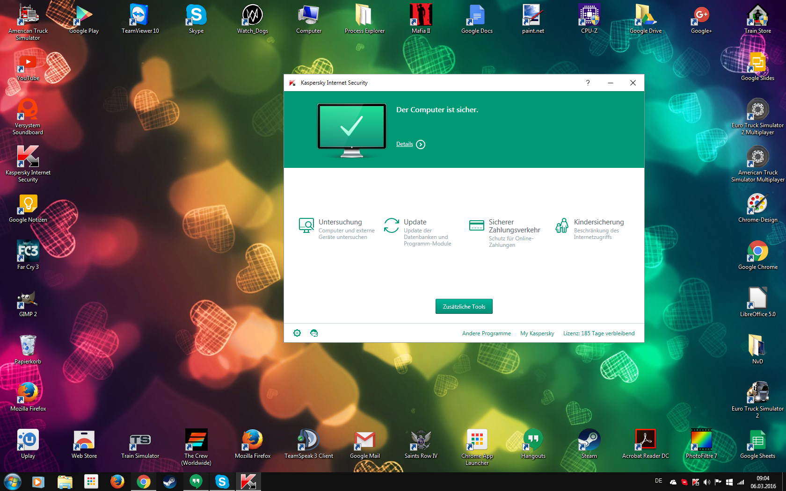Screen dimensions: 786x491
Task: Select Kaspersky Internet Security desktop shortcut
Action: coord(28,164)
